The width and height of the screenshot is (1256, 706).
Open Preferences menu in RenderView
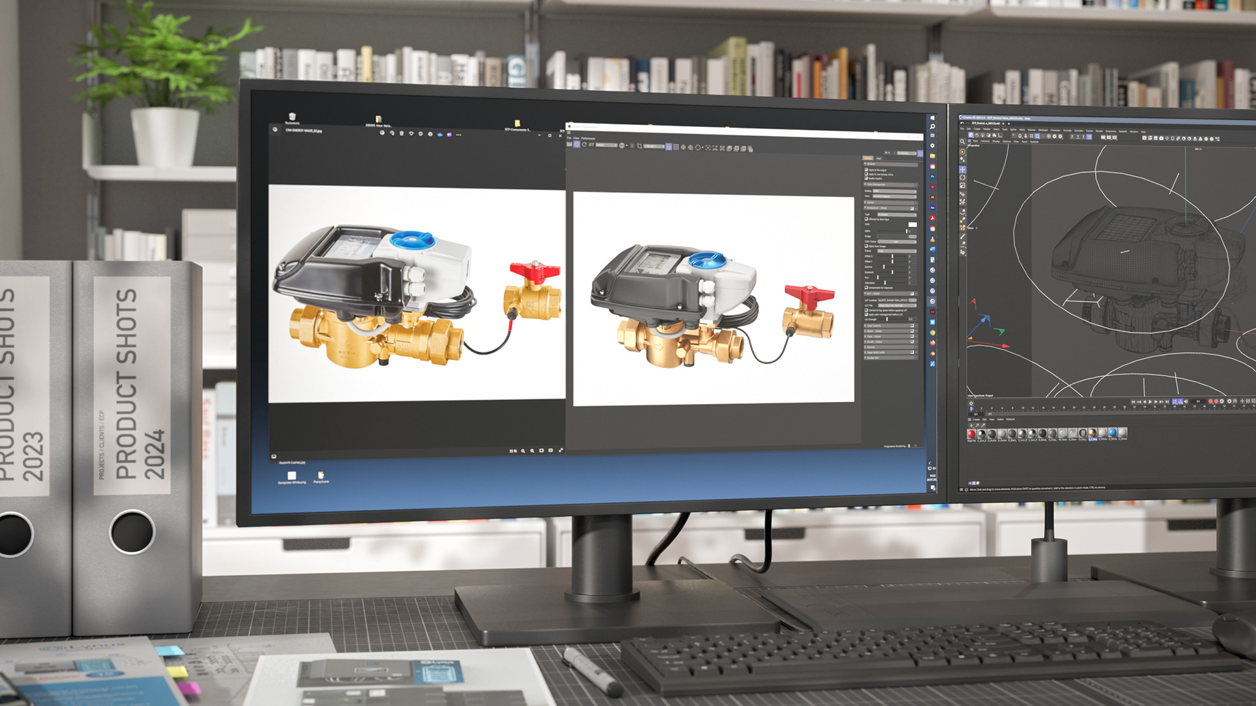pos(588,138)
